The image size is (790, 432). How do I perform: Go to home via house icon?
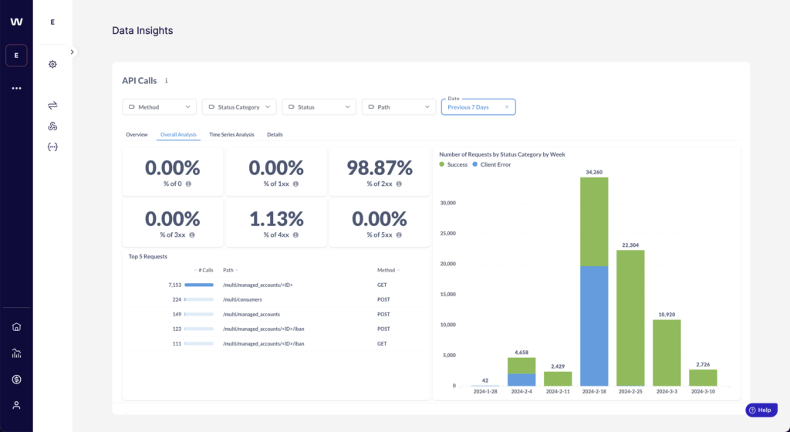tap(16, 326)
